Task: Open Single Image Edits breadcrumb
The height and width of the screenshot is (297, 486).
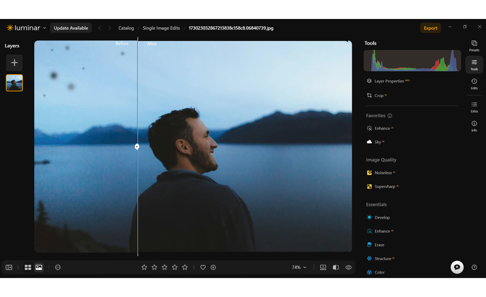Action: click(161, 28)
